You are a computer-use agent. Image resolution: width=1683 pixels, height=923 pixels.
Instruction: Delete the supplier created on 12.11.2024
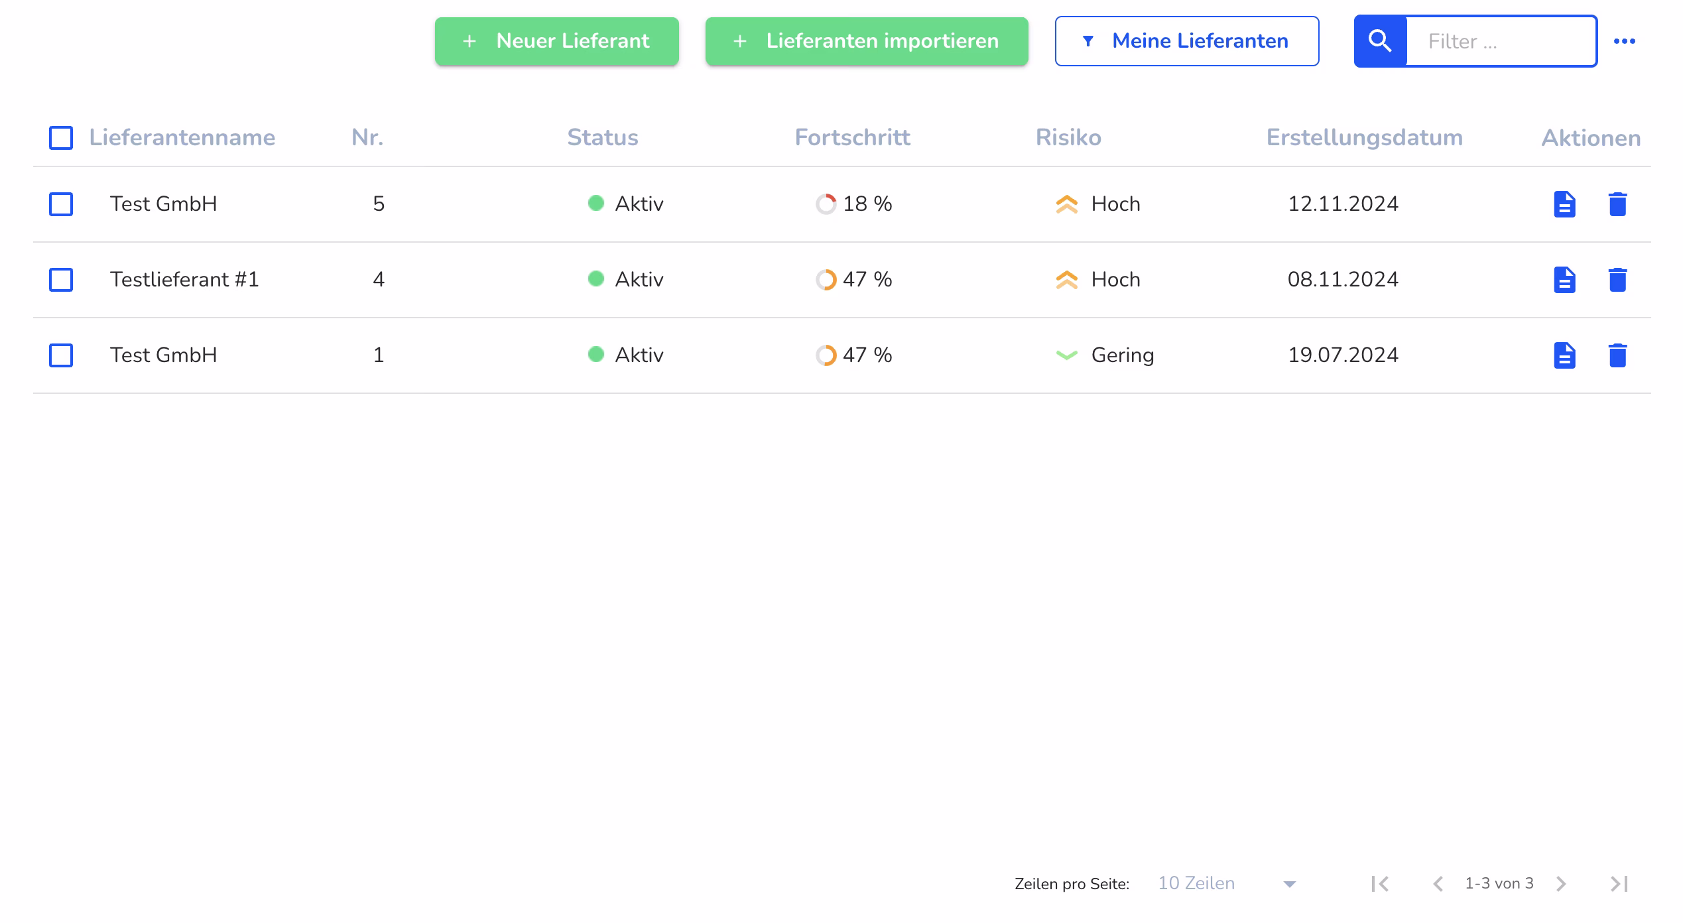point(1617,204)
